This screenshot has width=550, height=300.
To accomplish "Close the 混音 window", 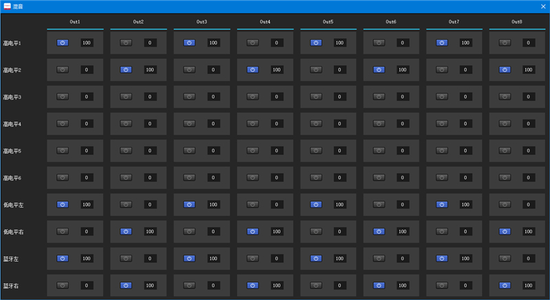I will pyautogui.click(x=543, y=6).
